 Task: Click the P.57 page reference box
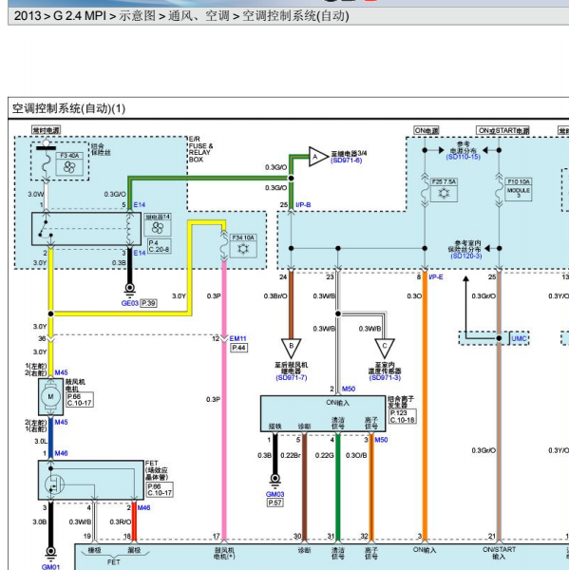[x=275, y=503]
